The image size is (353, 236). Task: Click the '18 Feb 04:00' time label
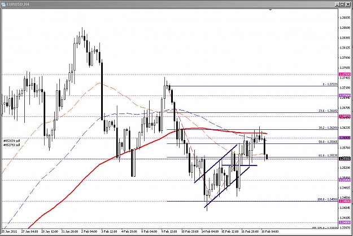270,231
